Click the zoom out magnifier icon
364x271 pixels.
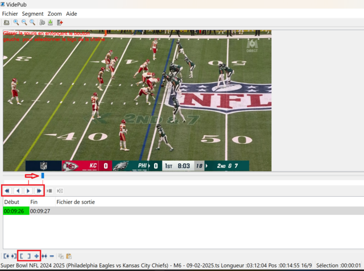[x=24, y=23]
